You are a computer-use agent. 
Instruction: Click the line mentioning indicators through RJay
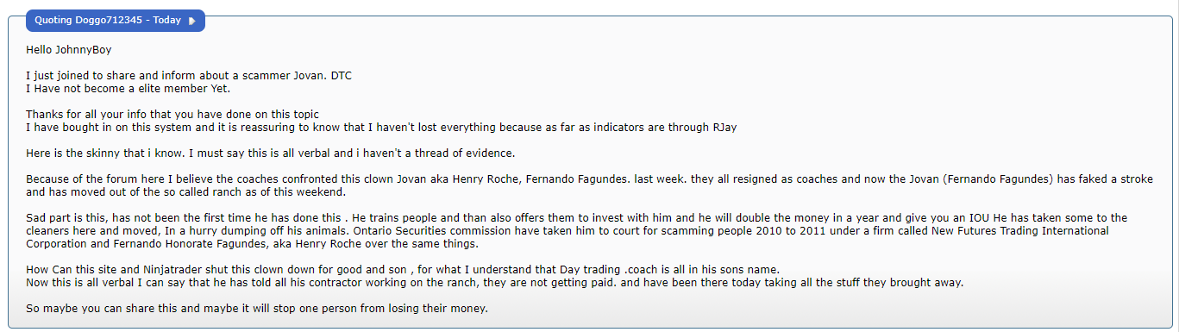click(381, 128)
